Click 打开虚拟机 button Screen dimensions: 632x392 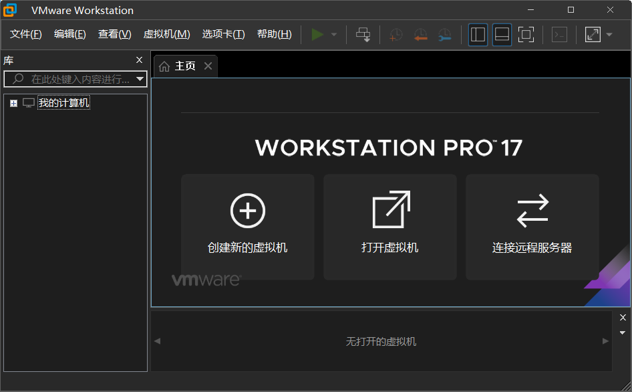pyautogui.click(x=389, y=227)
